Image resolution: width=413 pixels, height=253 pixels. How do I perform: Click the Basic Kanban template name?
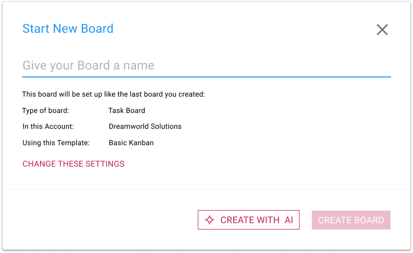[131, 143]
